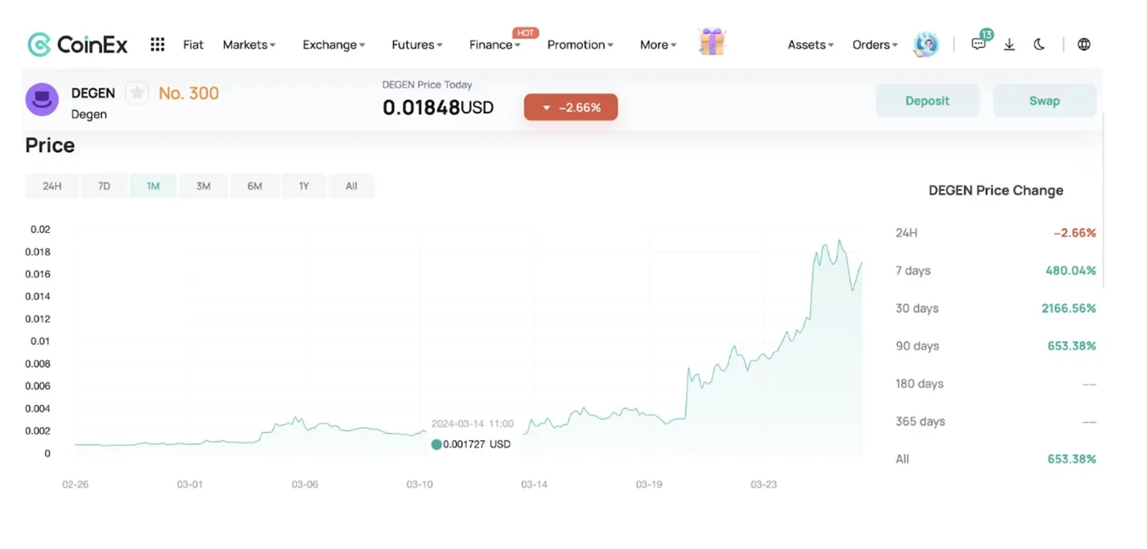Expand the More dropdown
This screenshot has height=549, width=1147.
pyautogui.click(x=658, y=44)
